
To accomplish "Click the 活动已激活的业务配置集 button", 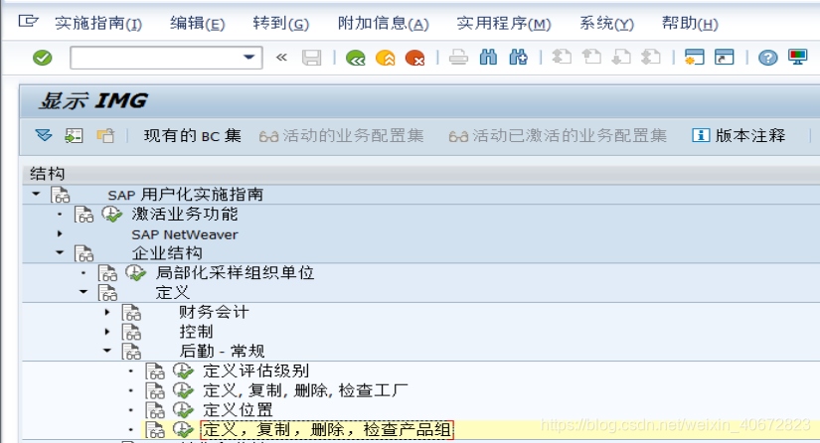I will (x=558, y=136).
